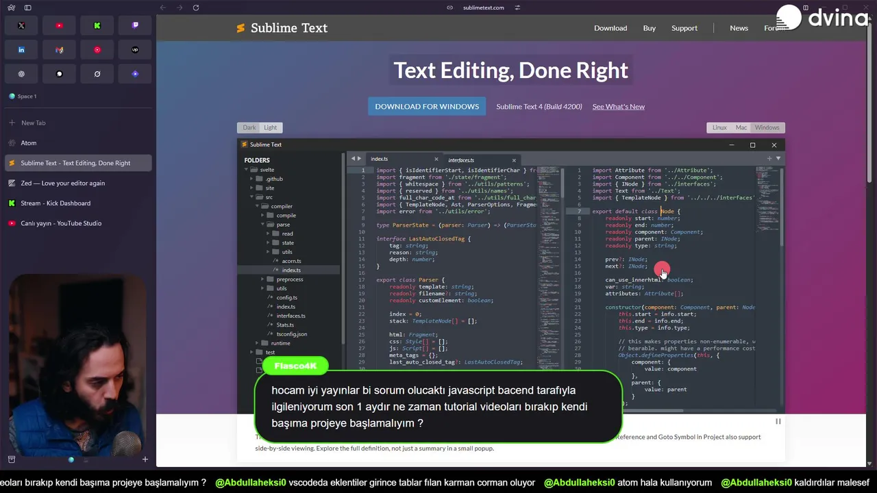Open the purple play-diamond pinned tab
Viewport: 877px width, 493px height.
[135, 74]
